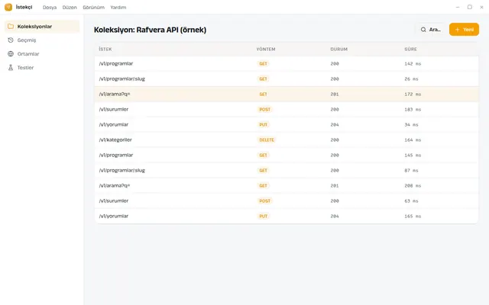Click GET badge in 142 ms row
The image size is (489, 305).
pyautogui.click(x=263, y=63)
